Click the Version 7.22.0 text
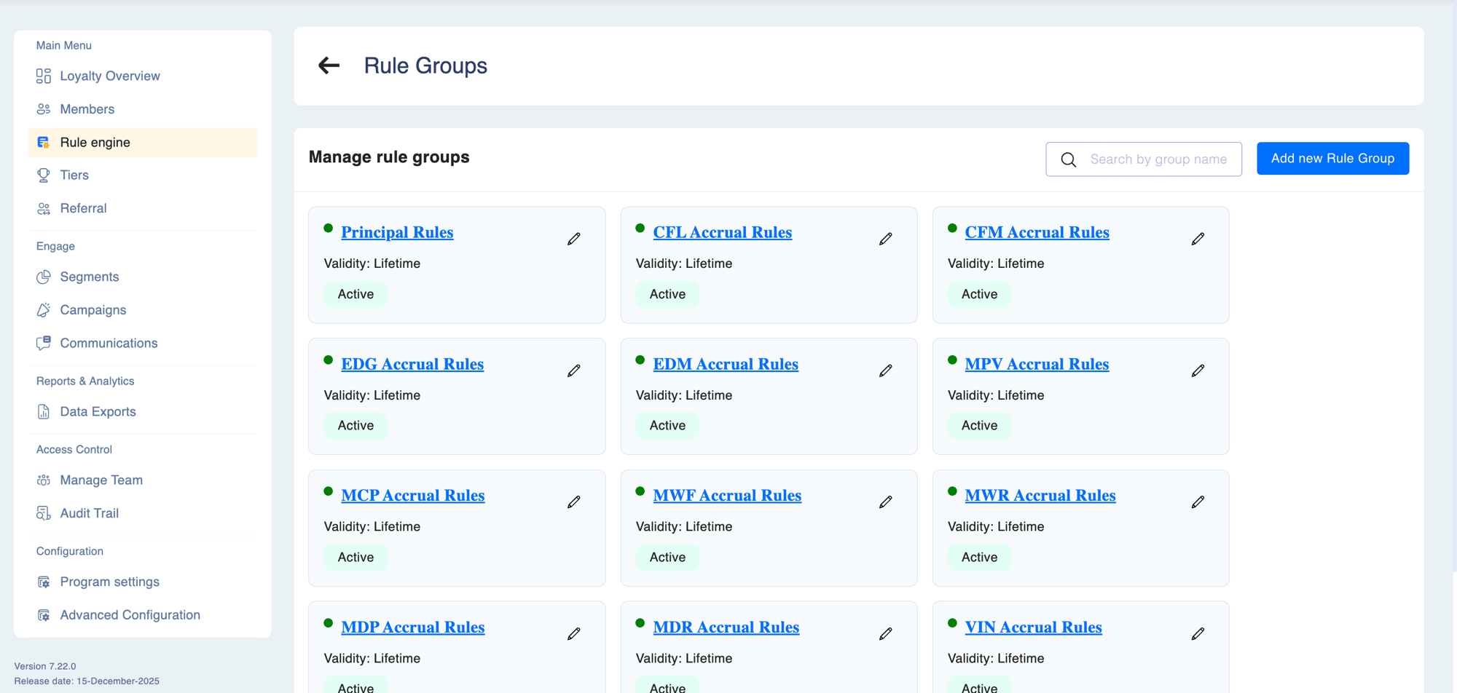The image size is (1457, 693). (45, 666)
